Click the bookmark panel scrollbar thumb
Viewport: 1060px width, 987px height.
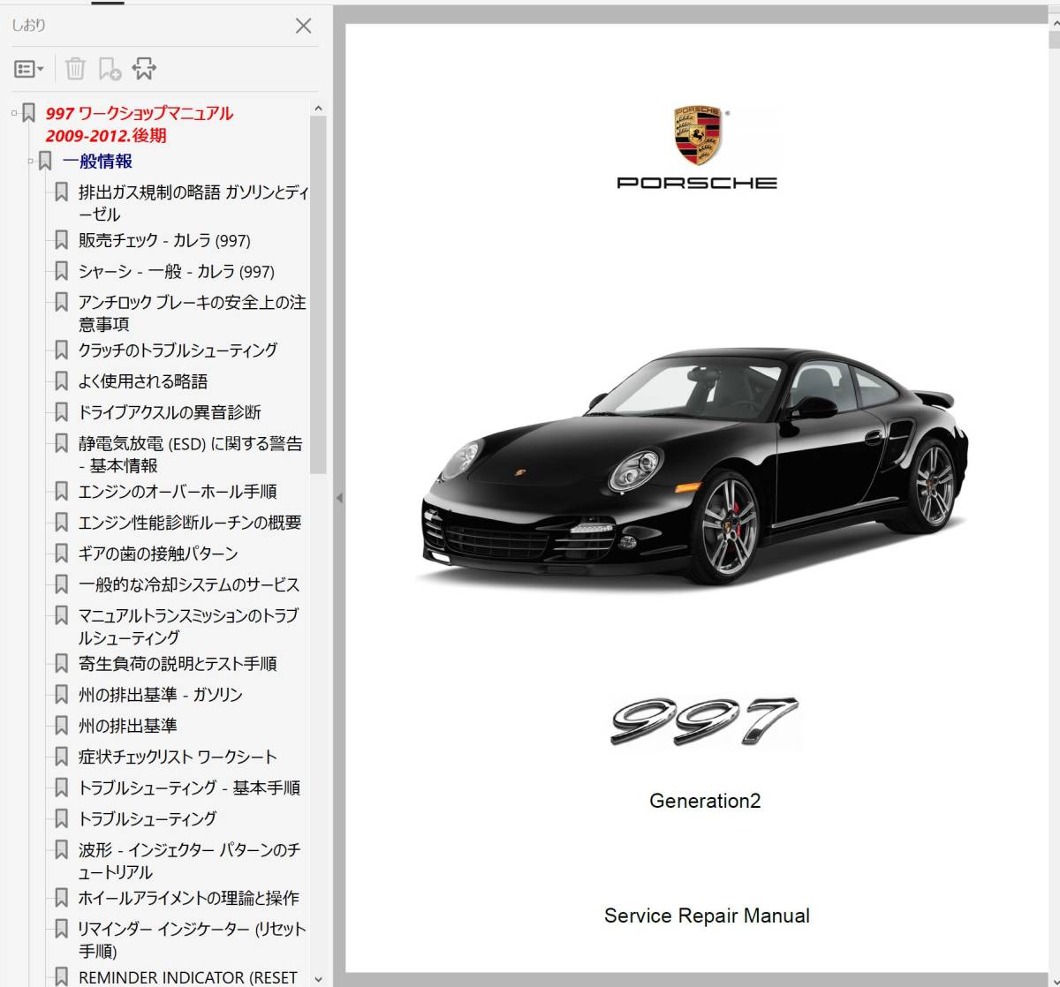click(318, 295)
